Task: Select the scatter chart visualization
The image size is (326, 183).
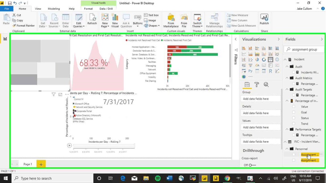Action: (x=250, y=60)
